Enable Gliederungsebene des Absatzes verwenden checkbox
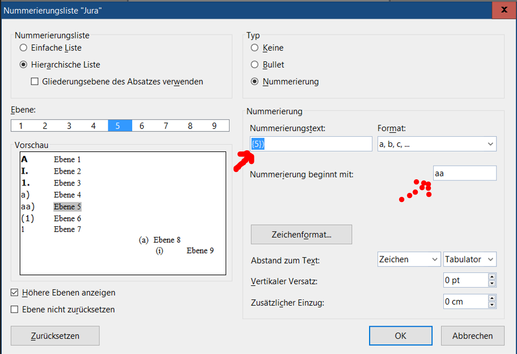 click(x=35, y=82)
